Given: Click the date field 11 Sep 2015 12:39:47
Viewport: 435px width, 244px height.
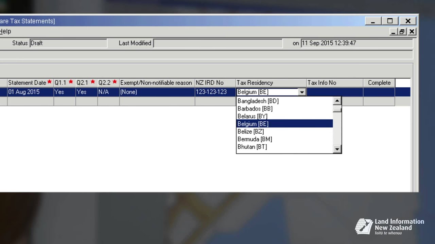Looking at the screenshot, I should [357, 43].
